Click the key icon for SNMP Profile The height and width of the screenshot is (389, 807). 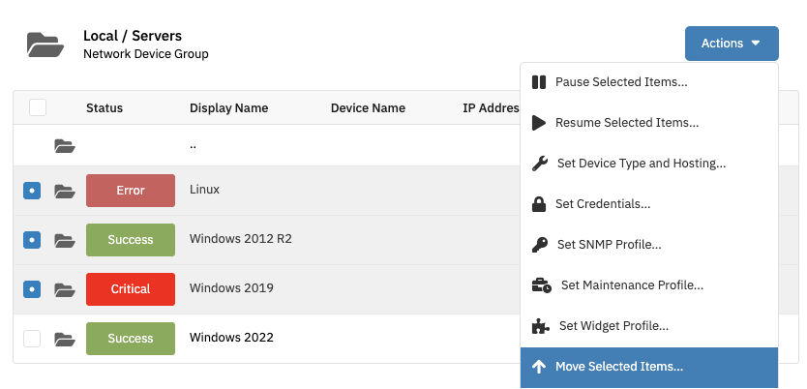tap(539, 245)
